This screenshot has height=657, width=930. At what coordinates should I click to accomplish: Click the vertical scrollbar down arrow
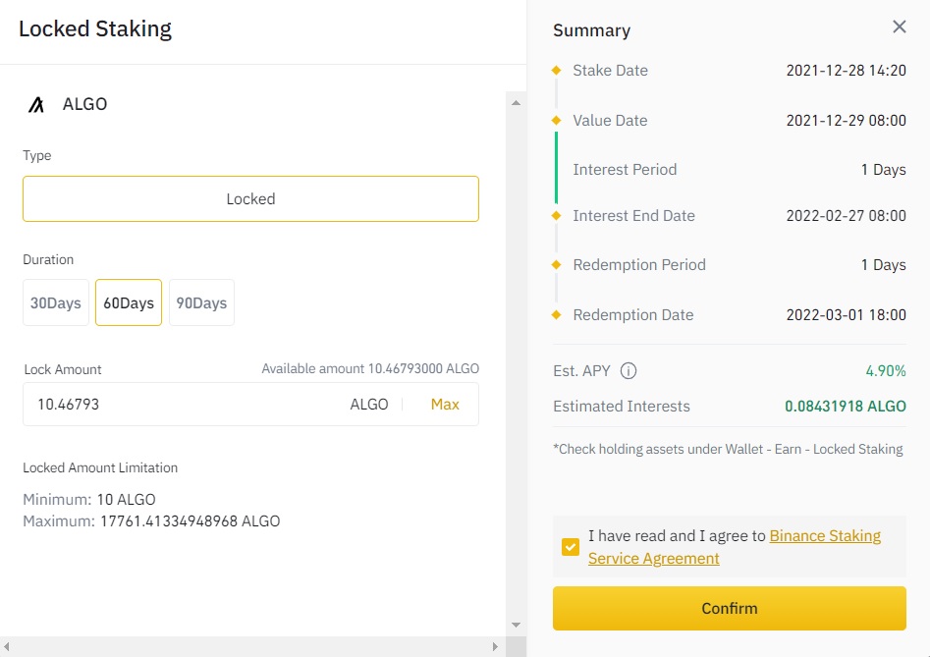[516, 625]
